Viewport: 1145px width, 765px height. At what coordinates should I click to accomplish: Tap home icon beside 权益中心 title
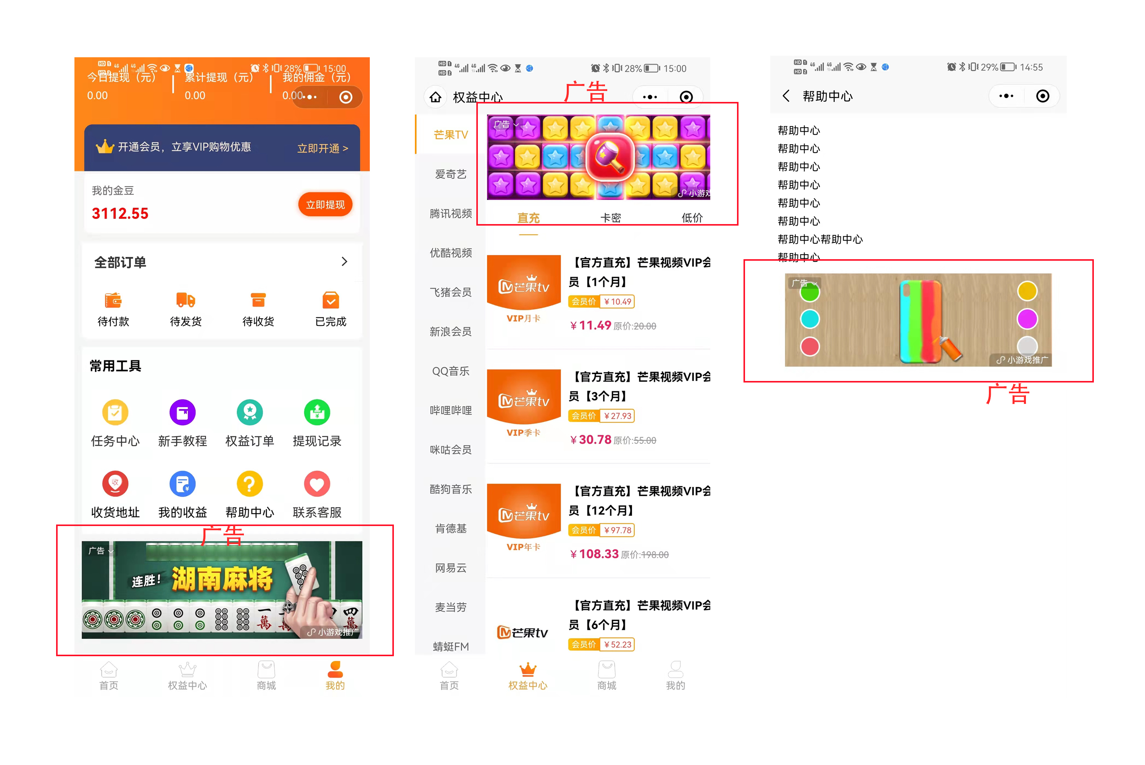[x=435, y=97]
